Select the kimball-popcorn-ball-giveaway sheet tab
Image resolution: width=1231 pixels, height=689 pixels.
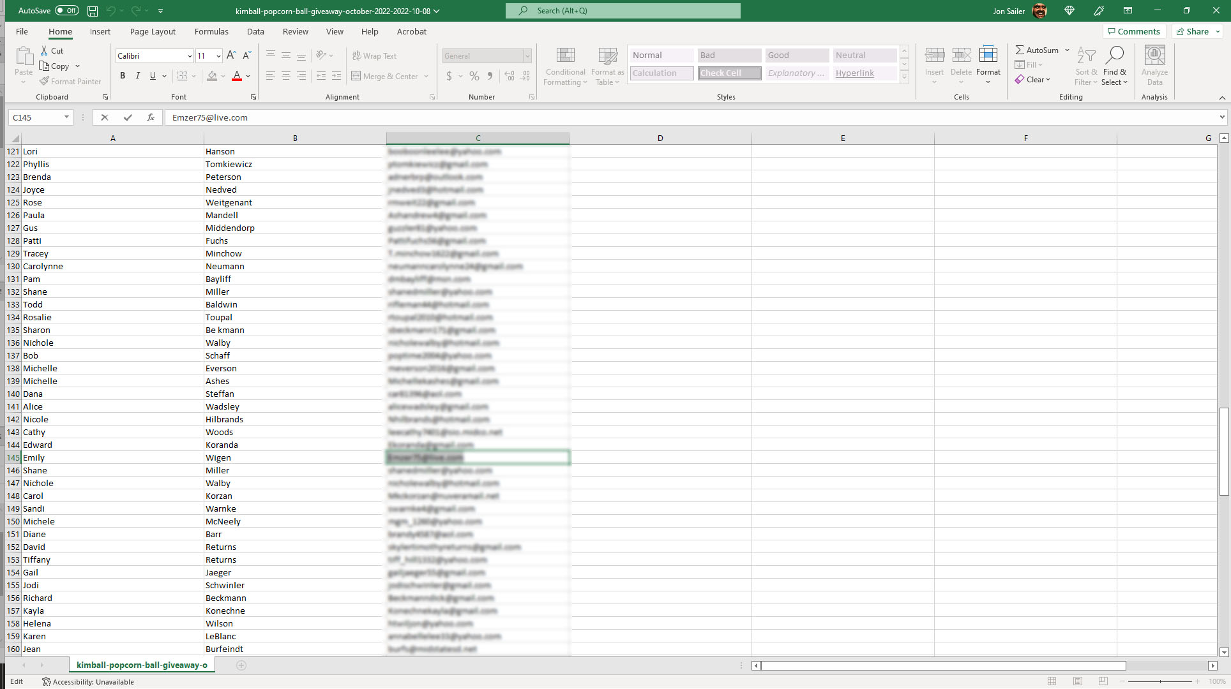[142, 665]
